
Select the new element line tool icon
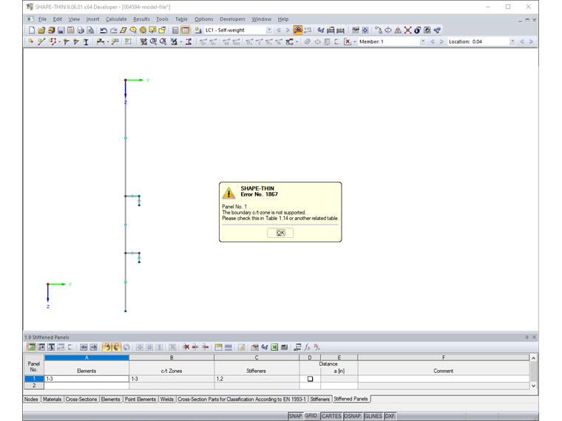pos(41,42)
